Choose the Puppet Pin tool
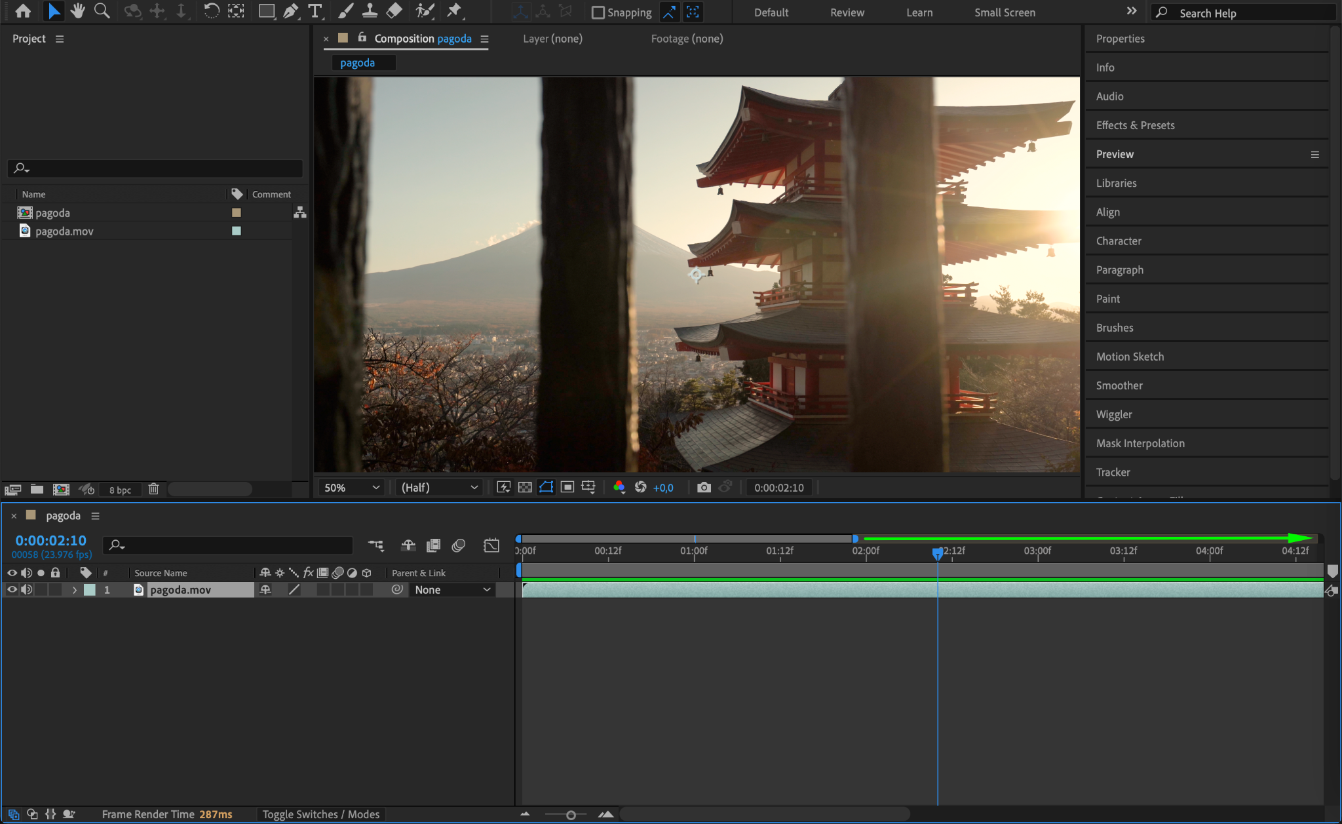This screenshot has height=824, width=1342. pos(453,11)
